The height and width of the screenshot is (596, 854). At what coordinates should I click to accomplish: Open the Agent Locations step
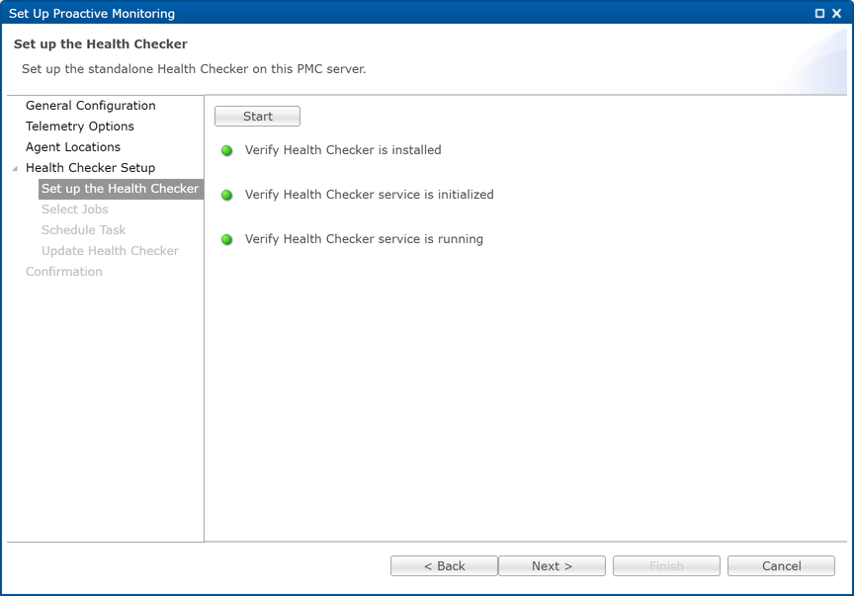point(73,147)
